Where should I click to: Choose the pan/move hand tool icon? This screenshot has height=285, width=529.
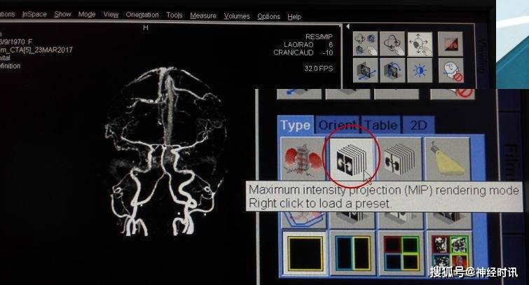422,43
